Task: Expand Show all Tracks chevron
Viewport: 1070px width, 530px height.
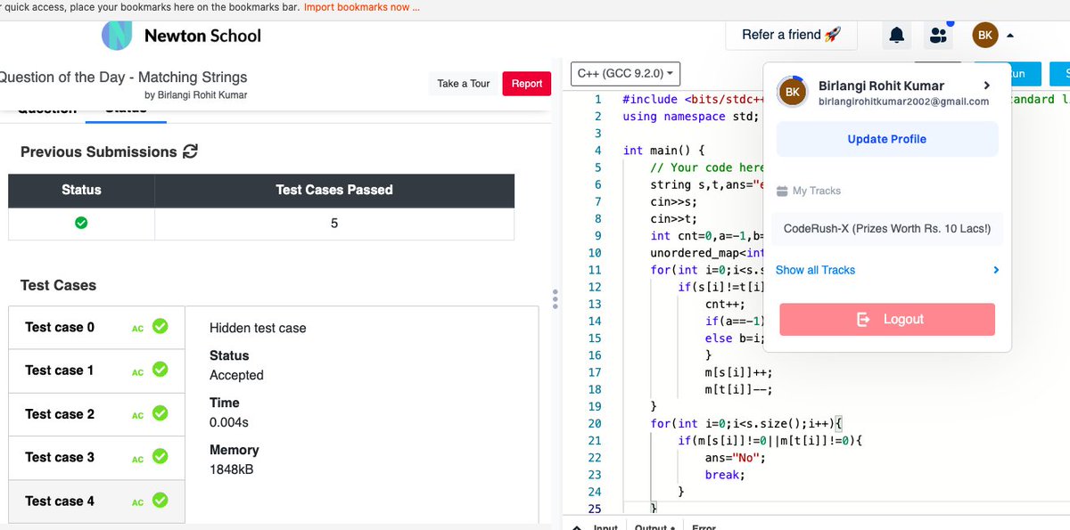Action: [x=996, y=270]
